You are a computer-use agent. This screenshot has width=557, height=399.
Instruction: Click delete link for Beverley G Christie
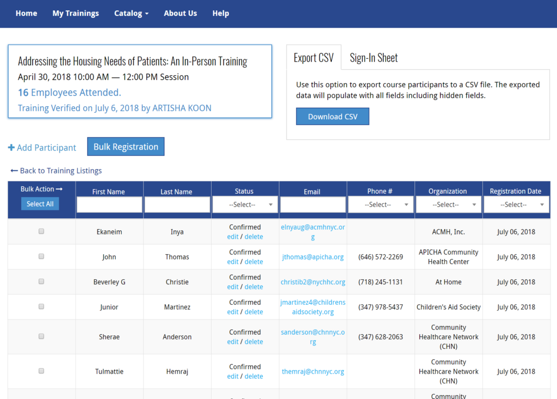pyautogui.click(x=253, y=287)
